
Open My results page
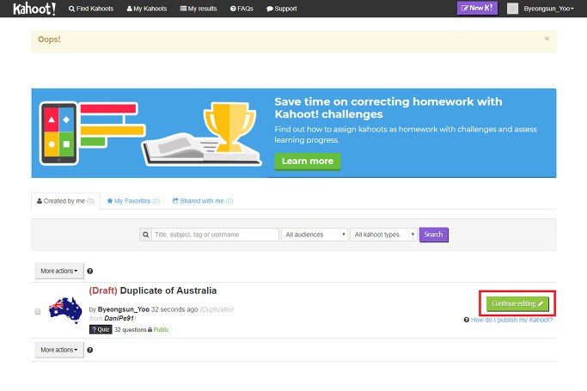point(199,9)
